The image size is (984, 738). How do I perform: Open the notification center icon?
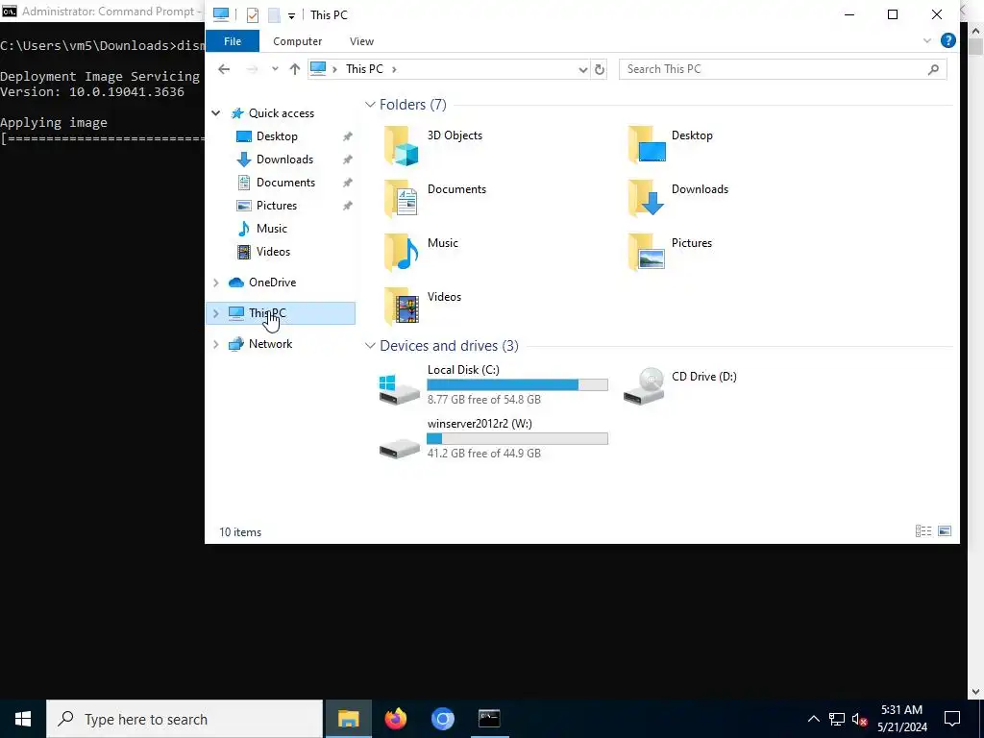coord(952,719)
